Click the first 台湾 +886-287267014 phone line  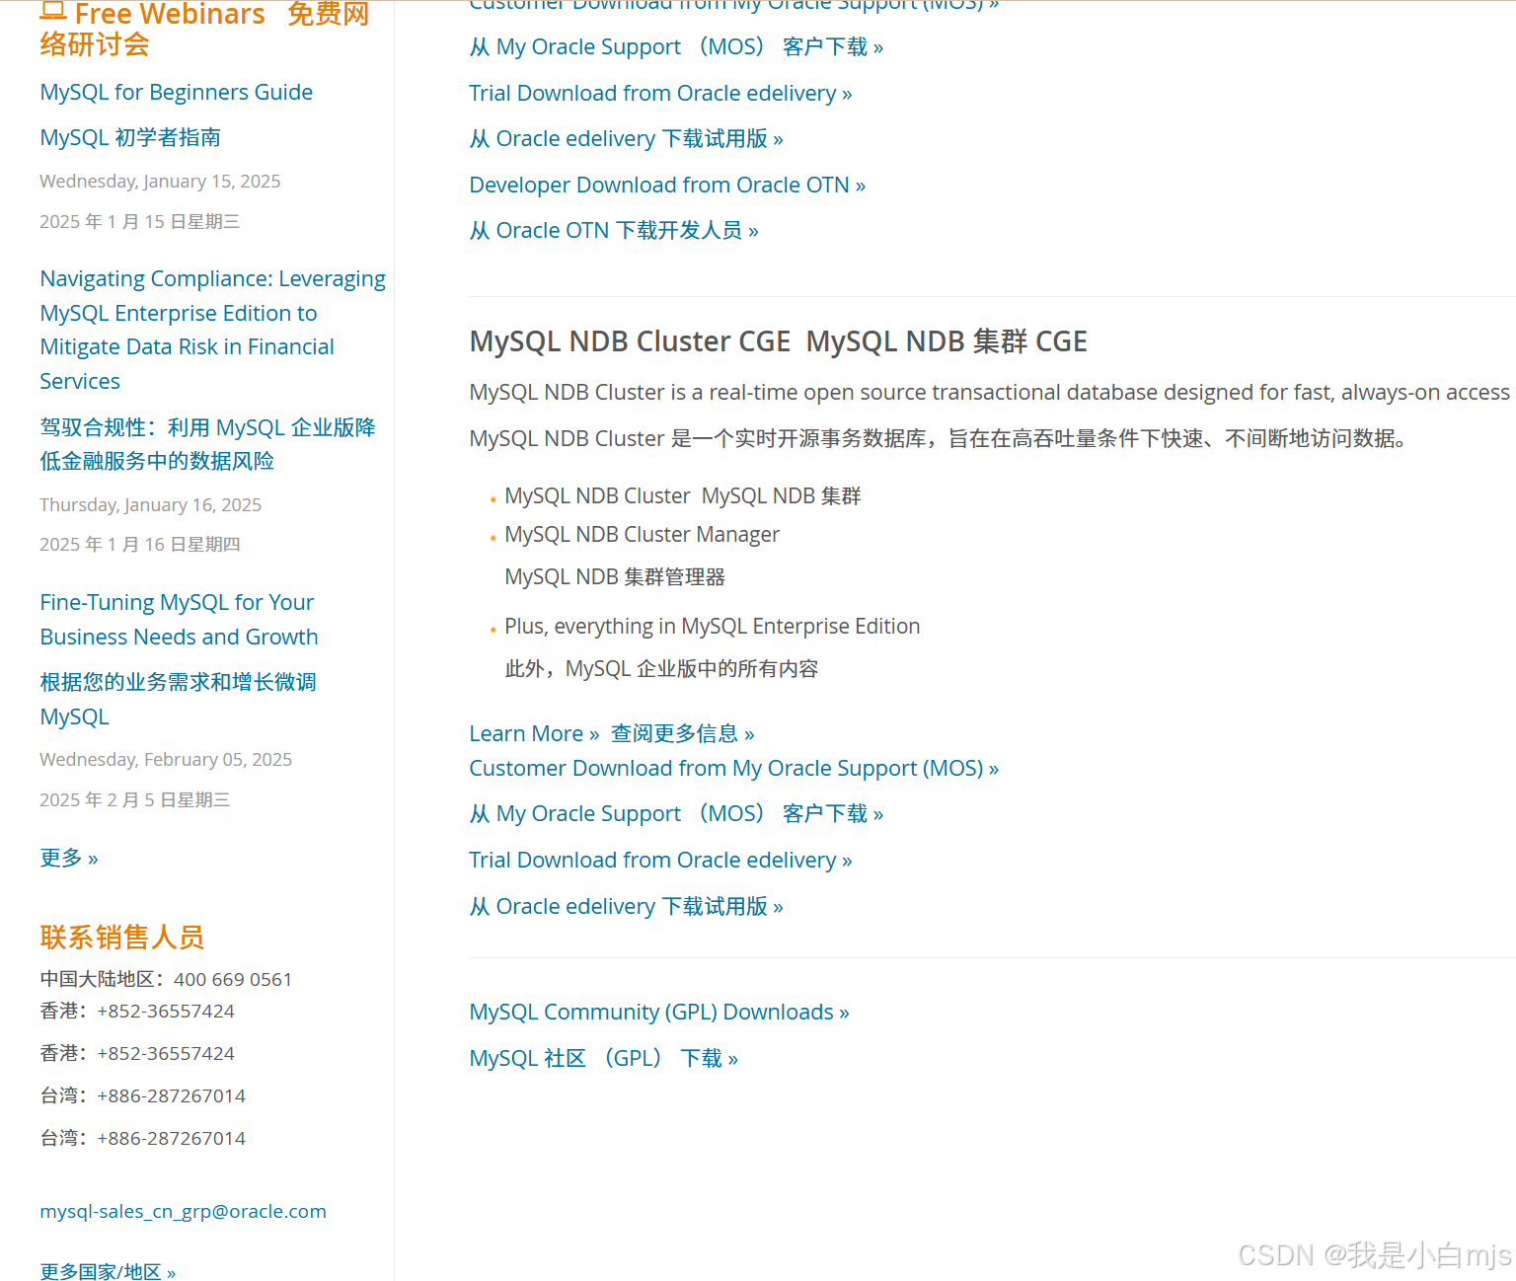click(x=142, y=1095)
